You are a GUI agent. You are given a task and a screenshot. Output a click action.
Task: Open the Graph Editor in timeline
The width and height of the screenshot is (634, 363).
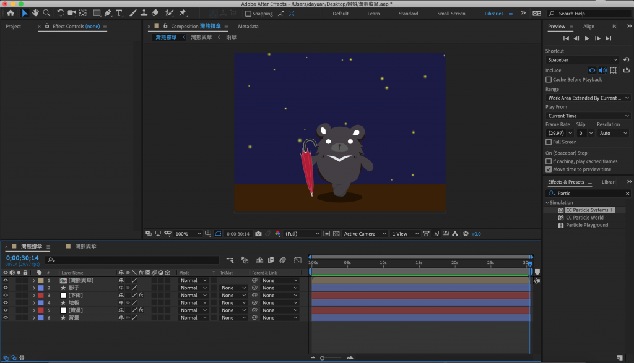click(298, 260)
